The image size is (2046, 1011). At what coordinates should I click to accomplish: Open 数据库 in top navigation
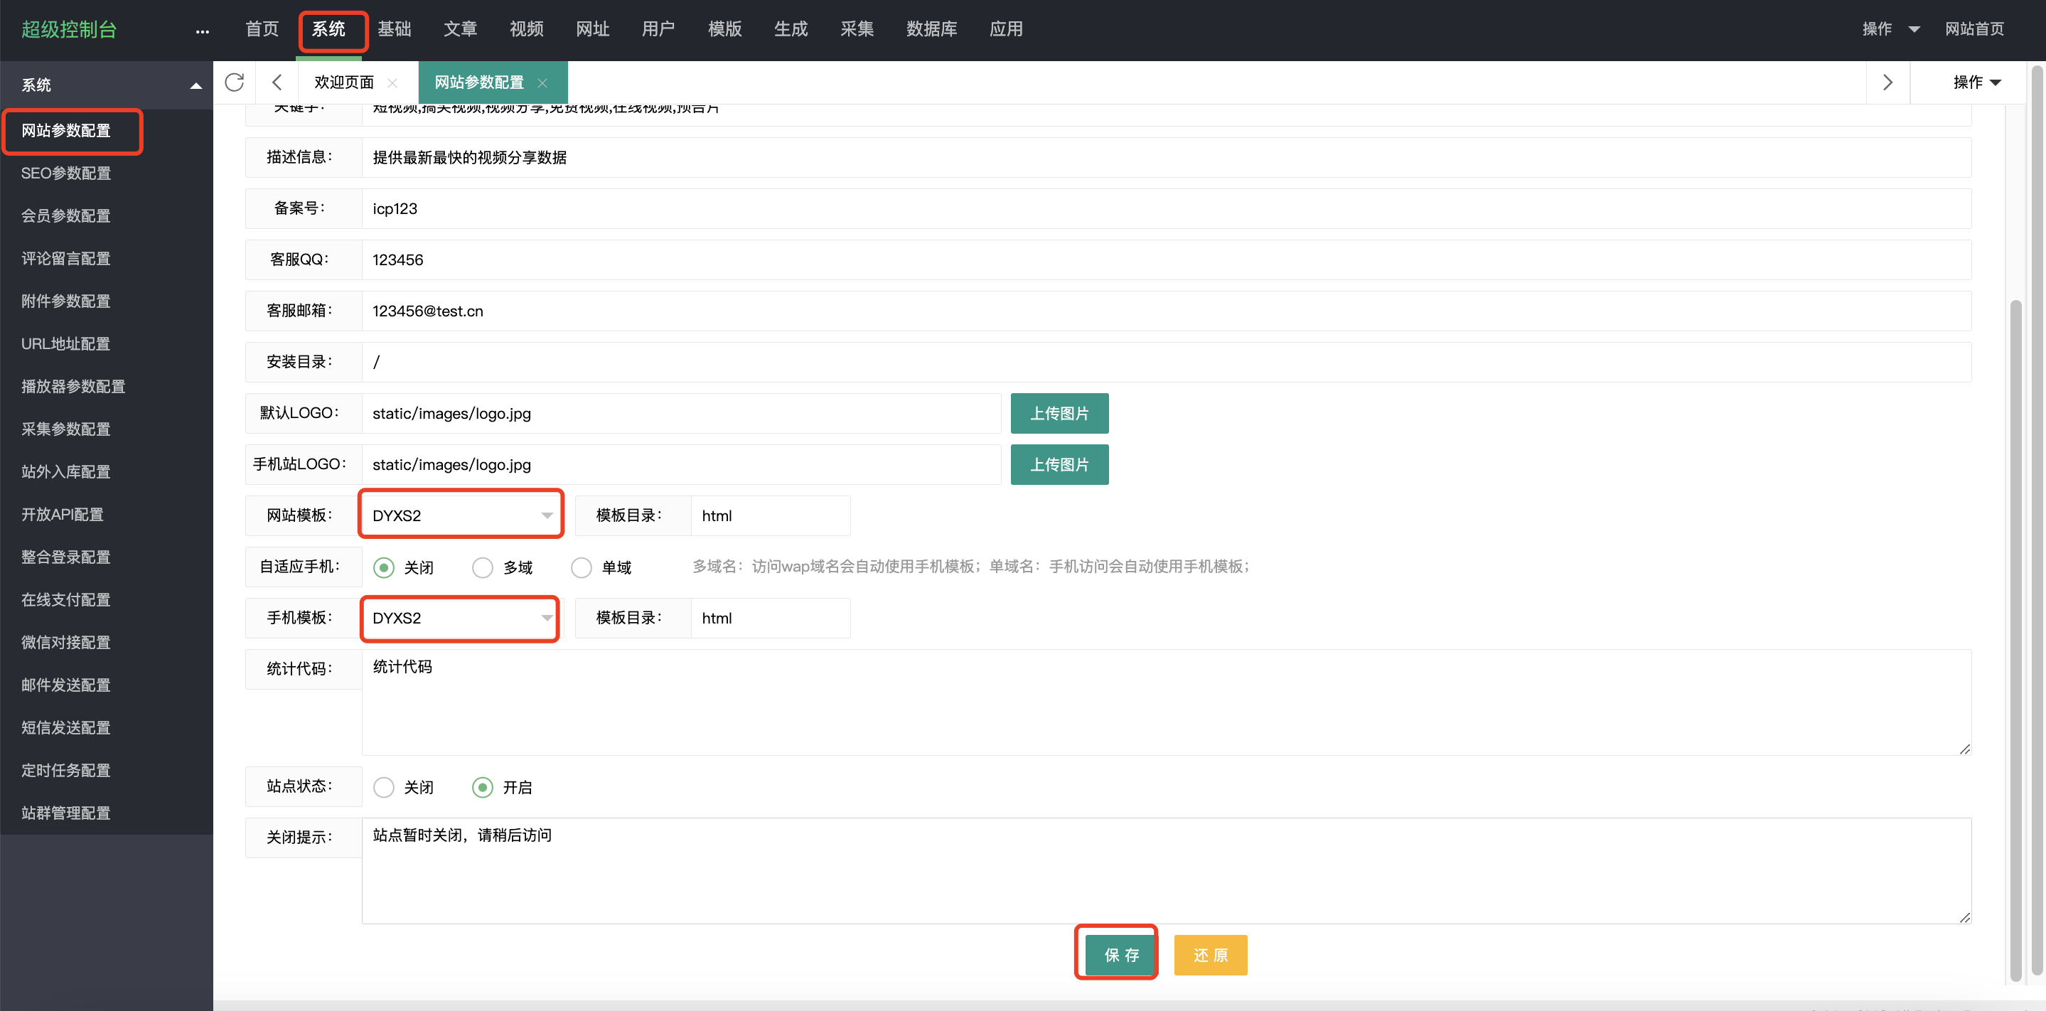932,29
